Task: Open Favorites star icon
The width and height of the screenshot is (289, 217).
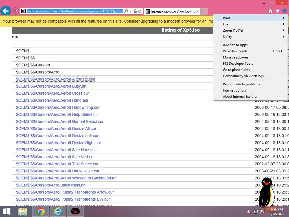Action: (x=278, y=11)
